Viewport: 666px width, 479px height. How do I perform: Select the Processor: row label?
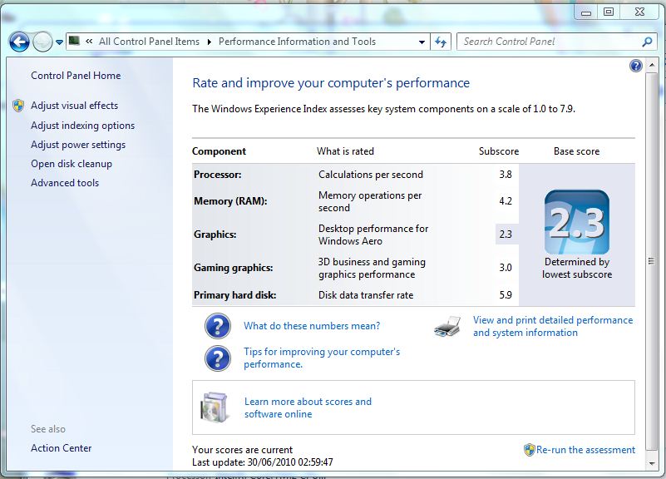tap(218, 175)
